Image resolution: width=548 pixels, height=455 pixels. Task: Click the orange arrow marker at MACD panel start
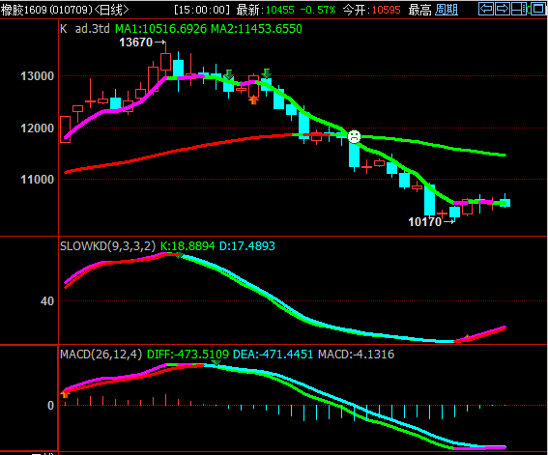click(x=65, y=394)
